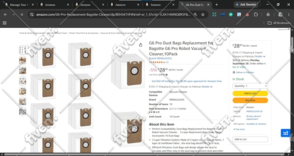This screenshot has width=294, height=156.
Task: Bookmark this page with the star icon
Action: tap(203, 14)
